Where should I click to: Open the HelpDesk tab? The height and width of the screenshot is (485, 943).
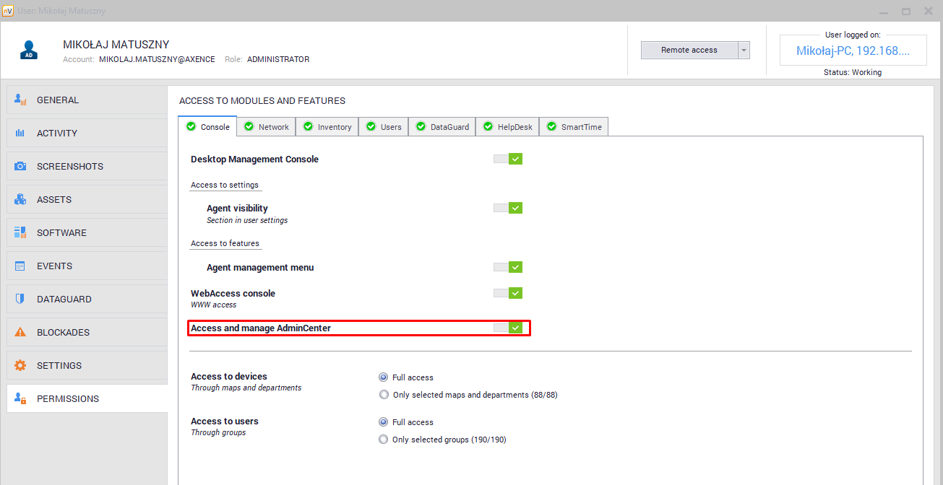coord(507,127)
